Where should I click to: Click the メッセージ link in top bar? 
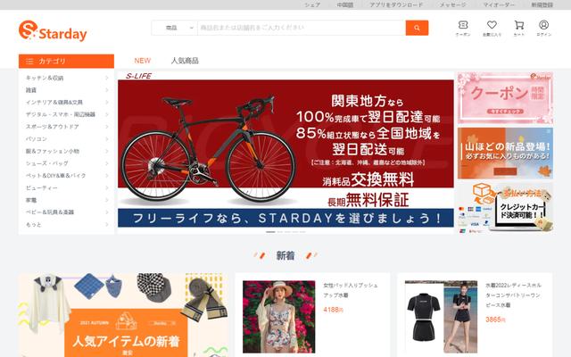[x=452, y=4]
